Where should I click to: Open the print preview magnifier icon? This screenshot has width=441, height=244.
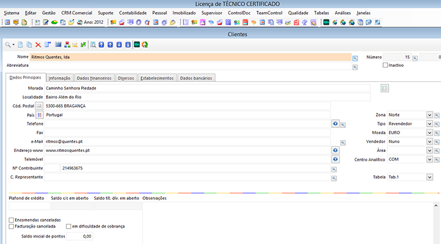click(x=93, y=45)
